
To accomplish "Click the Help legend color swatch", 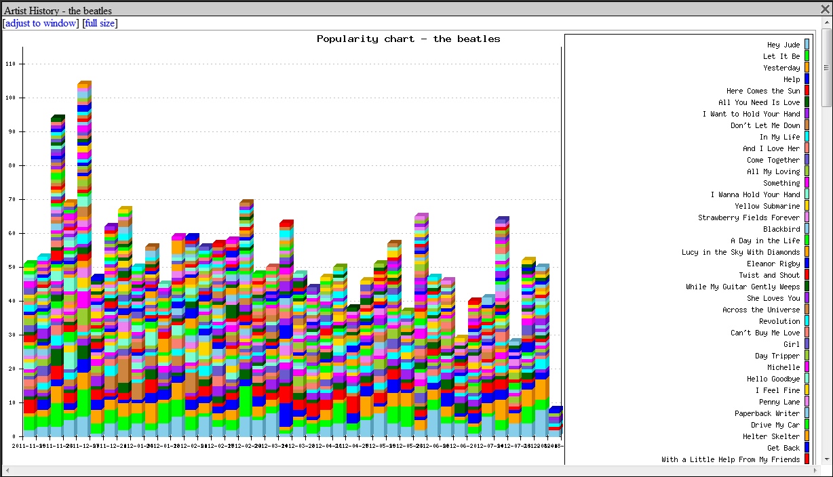I will (x=807, y=79).
